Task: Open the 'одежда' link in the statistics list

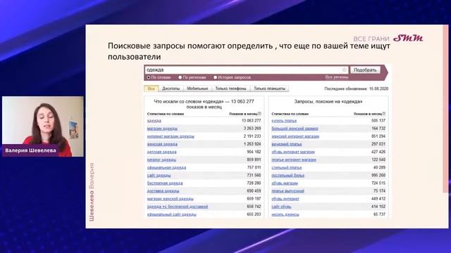Action: click(x=154, y=121)
